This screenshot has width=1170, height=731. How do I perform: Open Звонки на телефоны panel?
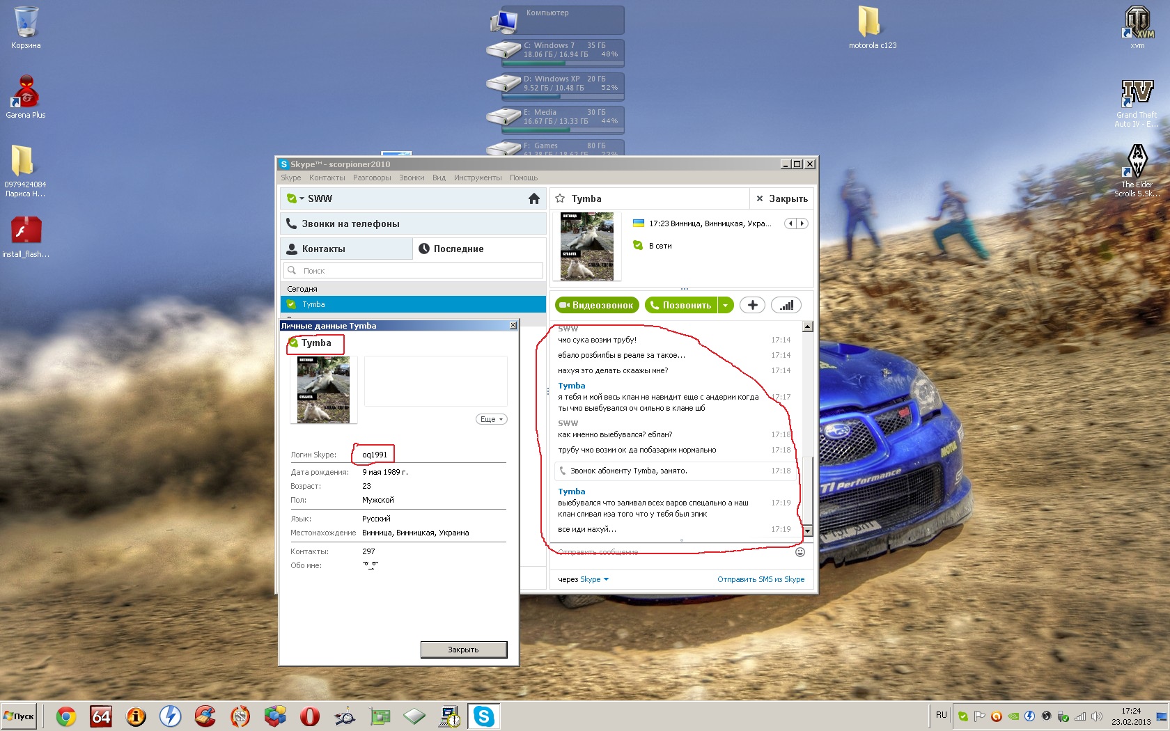point(413,223)
